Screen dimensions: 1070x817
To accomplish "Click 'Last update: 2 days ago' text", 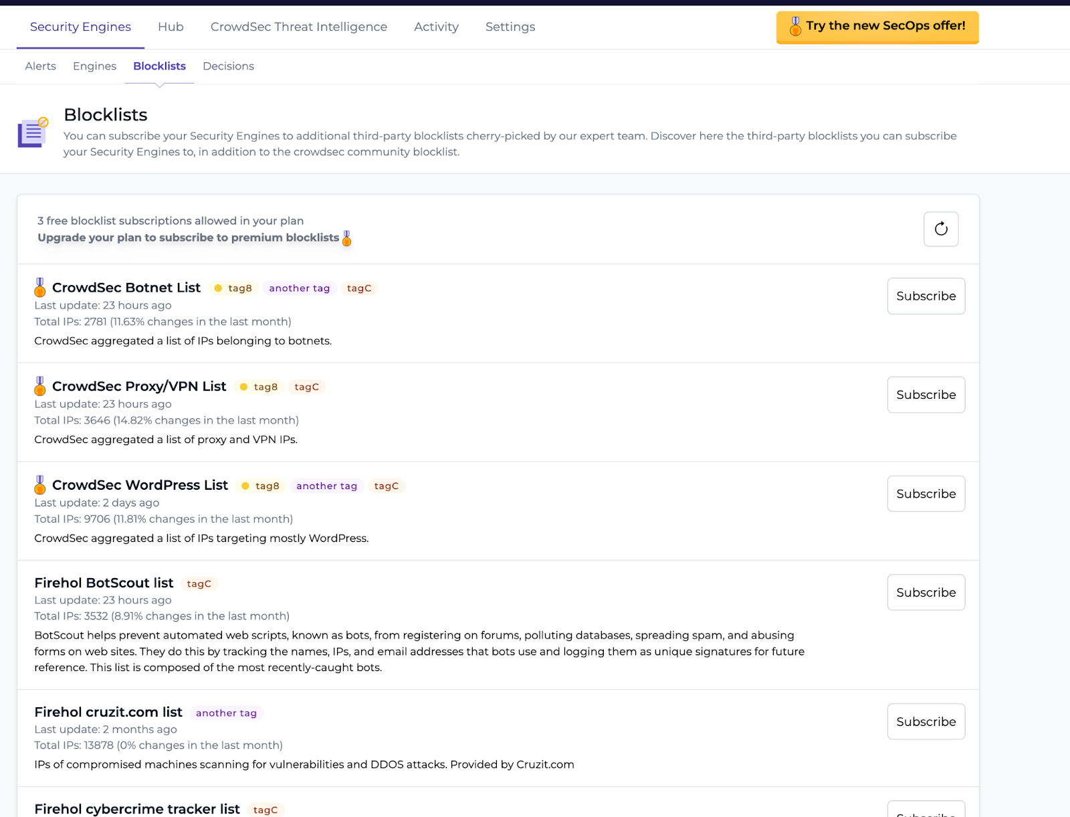I will click(97, 503).
